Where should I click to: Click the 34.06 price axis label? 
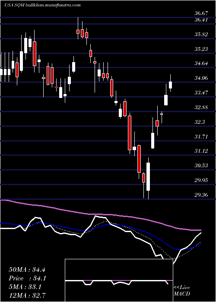pos(201,78)
